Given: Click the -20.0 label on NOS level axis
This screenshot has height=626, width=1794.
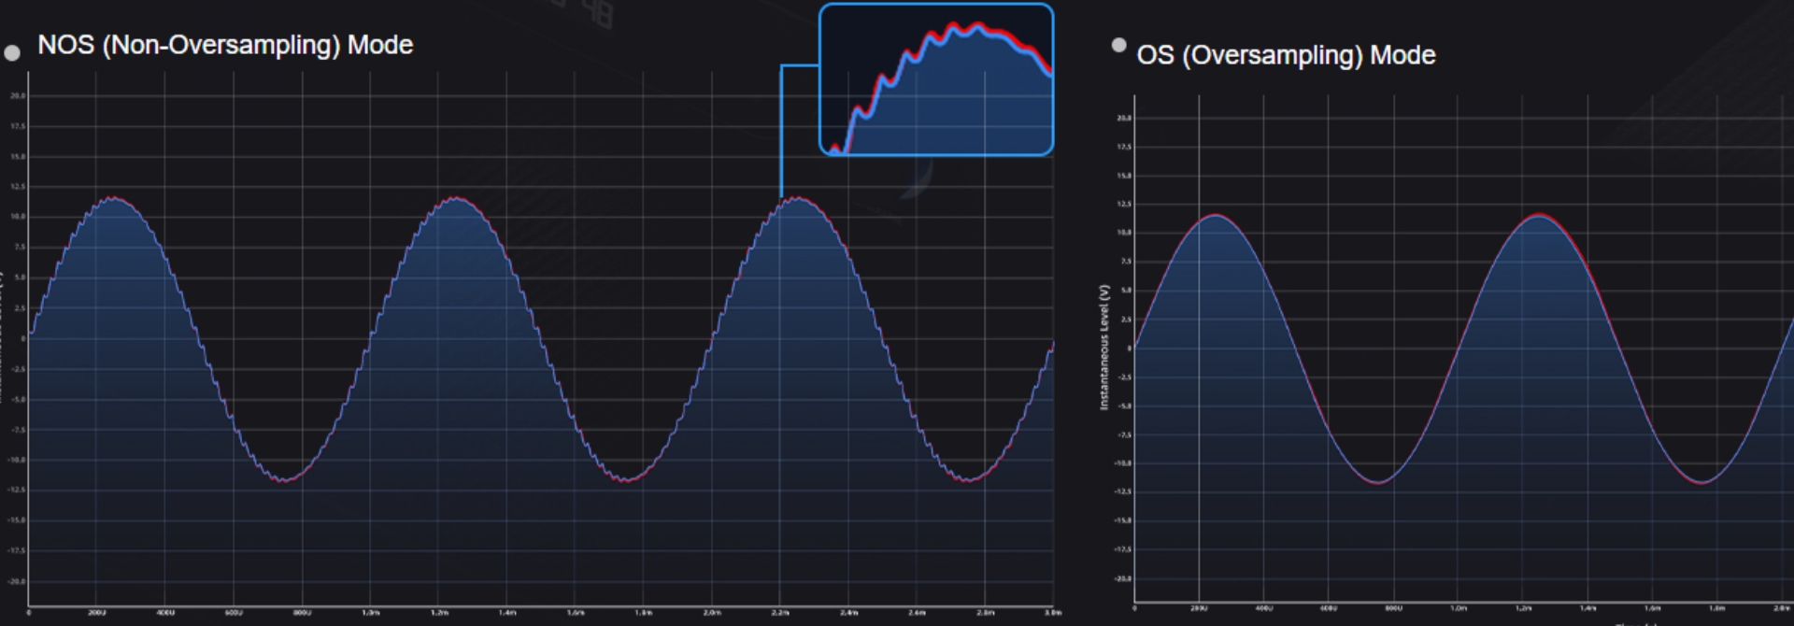Looking at the screenshot, I should 17,581.
